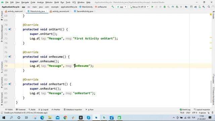
Task: Open the Terminal tool window
Action: coord(20,110)
